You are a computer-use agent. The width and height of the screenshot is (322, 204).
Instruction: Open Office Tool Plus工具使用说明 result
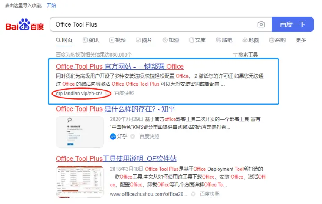(116, 158)
